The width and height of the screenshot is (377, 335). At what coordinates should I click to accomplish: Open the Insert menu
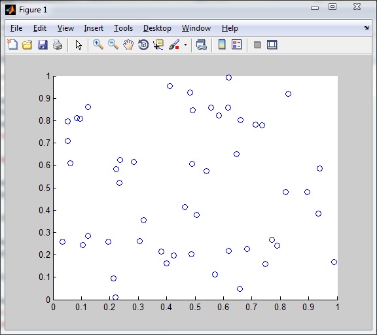tap(94, 28)
